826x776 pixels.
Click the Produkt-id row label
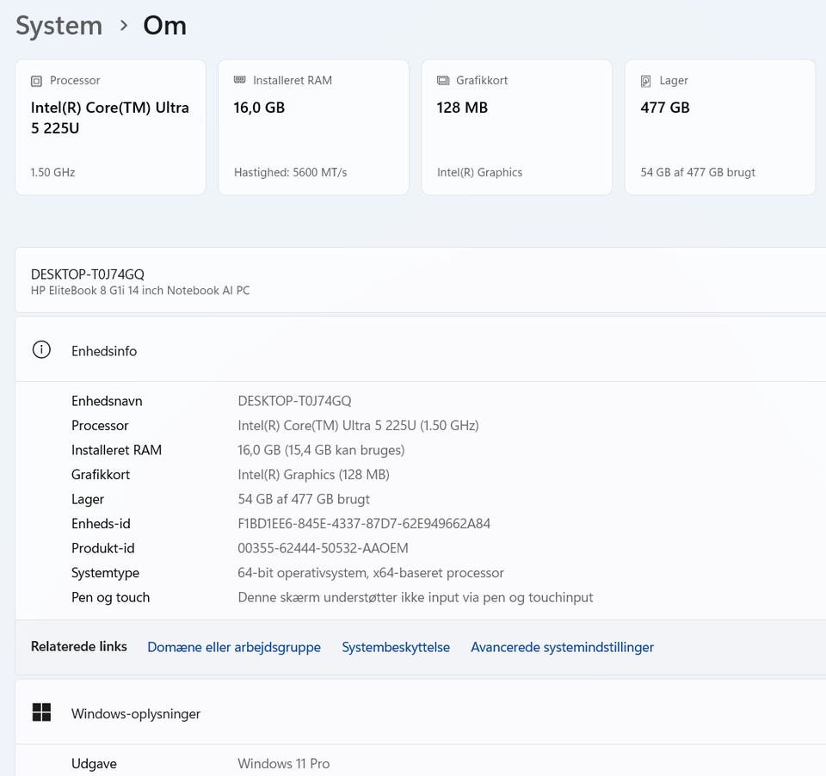pyautogui.click(x=103, y=548)
